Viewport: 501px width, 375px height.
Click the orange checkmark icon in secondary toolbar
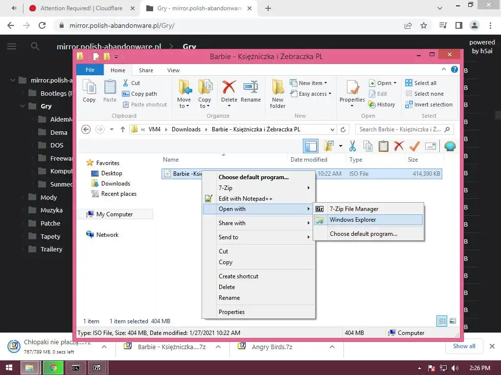pos(414,146)
